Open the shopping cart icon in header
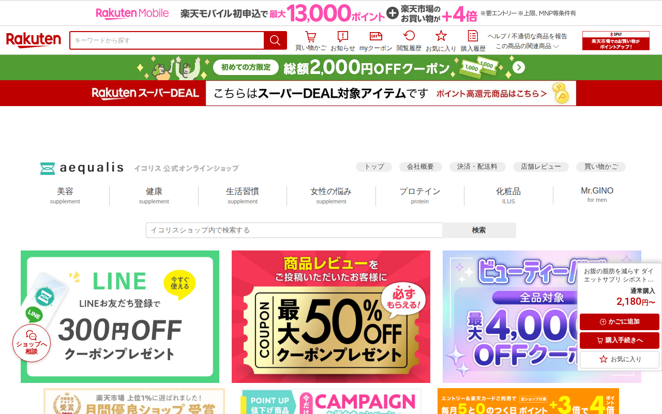 [310, 41]
